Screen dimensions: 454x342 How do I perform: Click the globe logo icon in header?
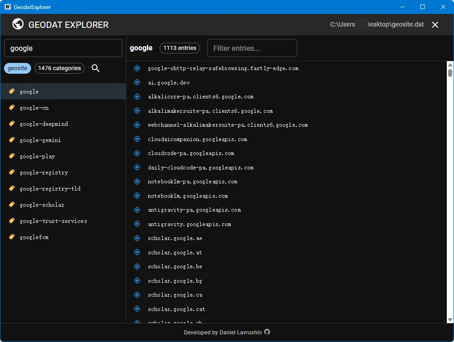pos(18,24)
